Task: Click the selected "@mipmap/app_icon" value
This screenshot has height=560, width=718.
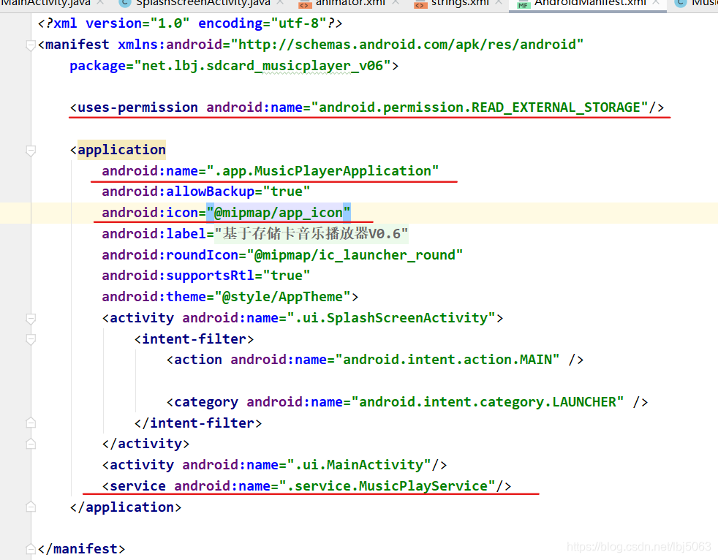Action: coord(279,213)
